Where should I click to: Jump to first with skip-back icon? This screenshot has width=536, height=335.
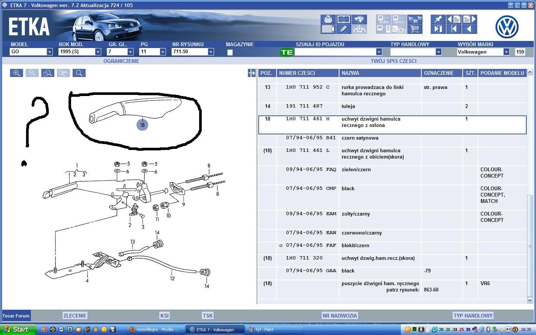[x=454, y=29]
